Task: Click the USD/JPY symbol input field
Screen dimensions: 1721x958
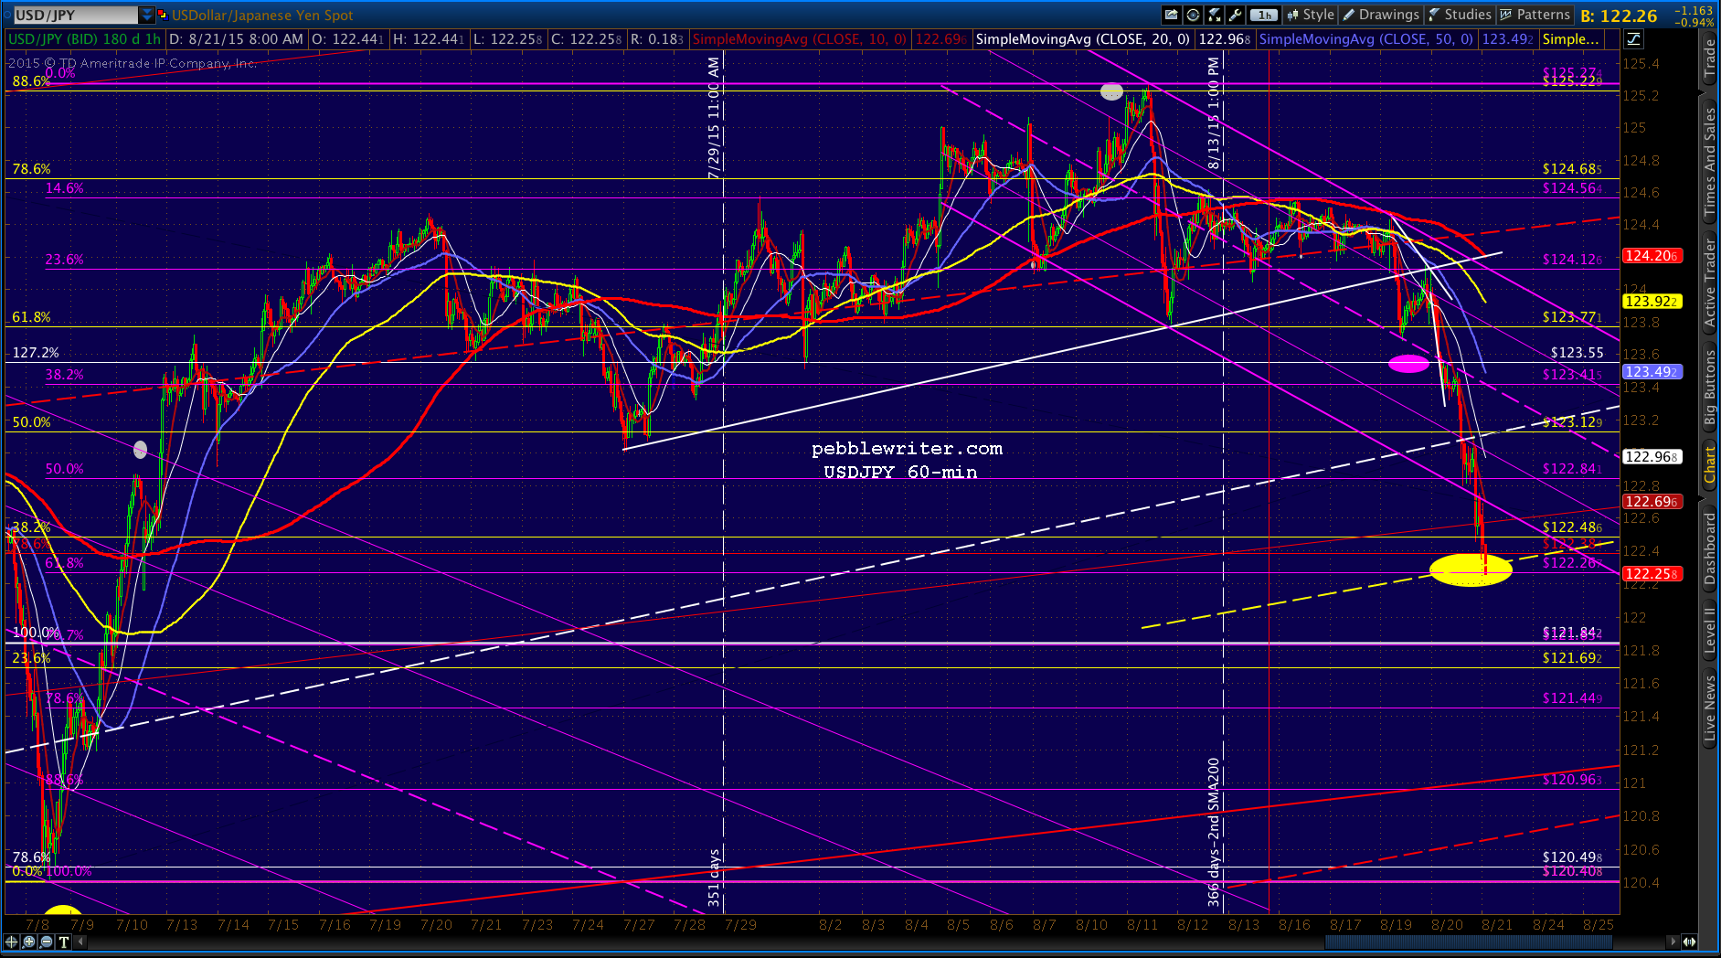Action: tap(76, 15)
